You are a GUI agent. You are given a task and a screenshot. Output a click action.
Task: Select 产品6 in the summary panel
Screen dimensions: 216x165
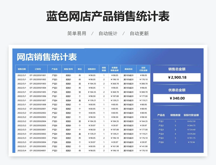coord(161,142)
